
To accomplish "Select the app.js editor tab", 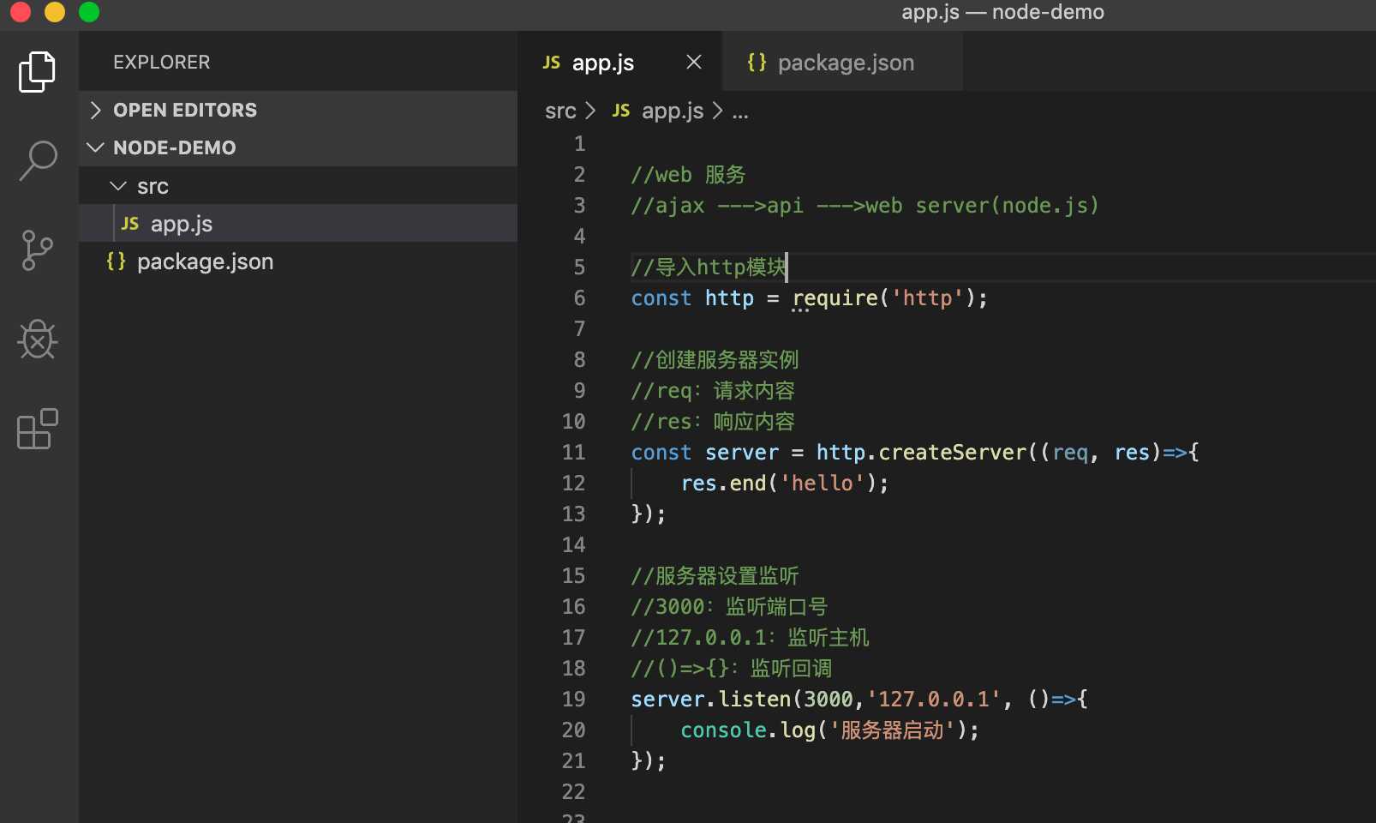I will coord(619,62).
